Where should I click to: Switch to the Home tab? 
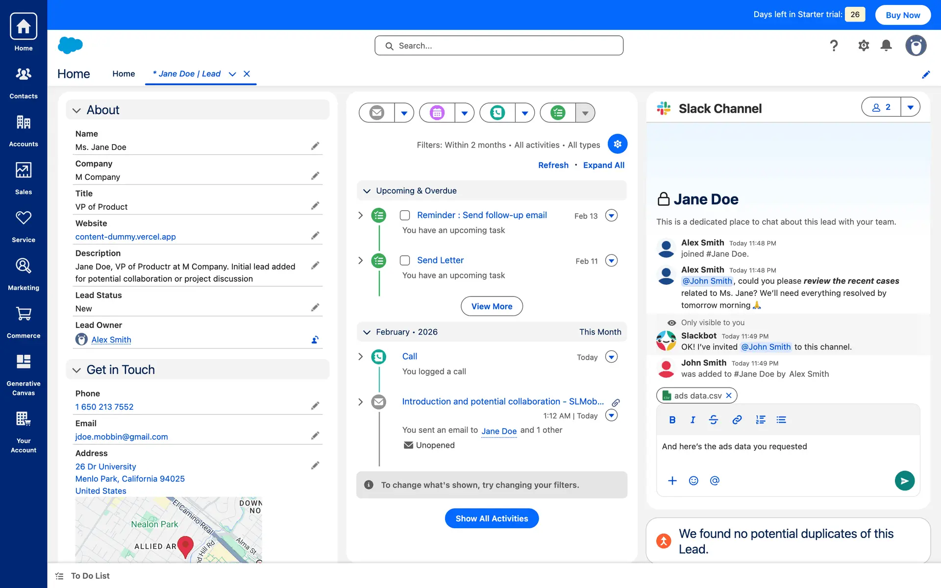point(124,74)
